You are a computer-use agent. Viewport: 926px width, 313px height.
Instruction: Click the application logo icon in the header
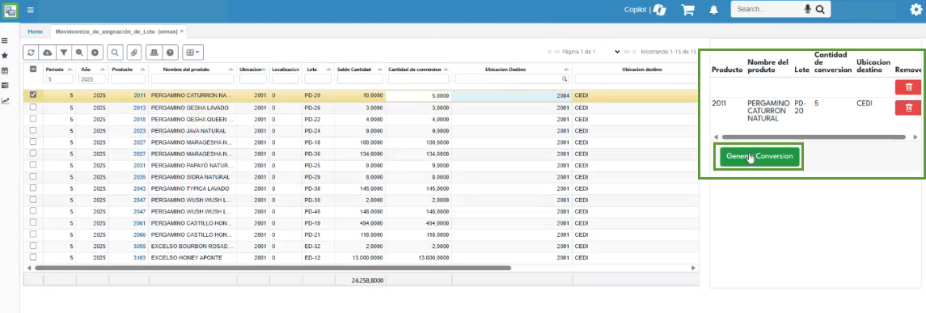pyautogui.click(x=10, y=10)
